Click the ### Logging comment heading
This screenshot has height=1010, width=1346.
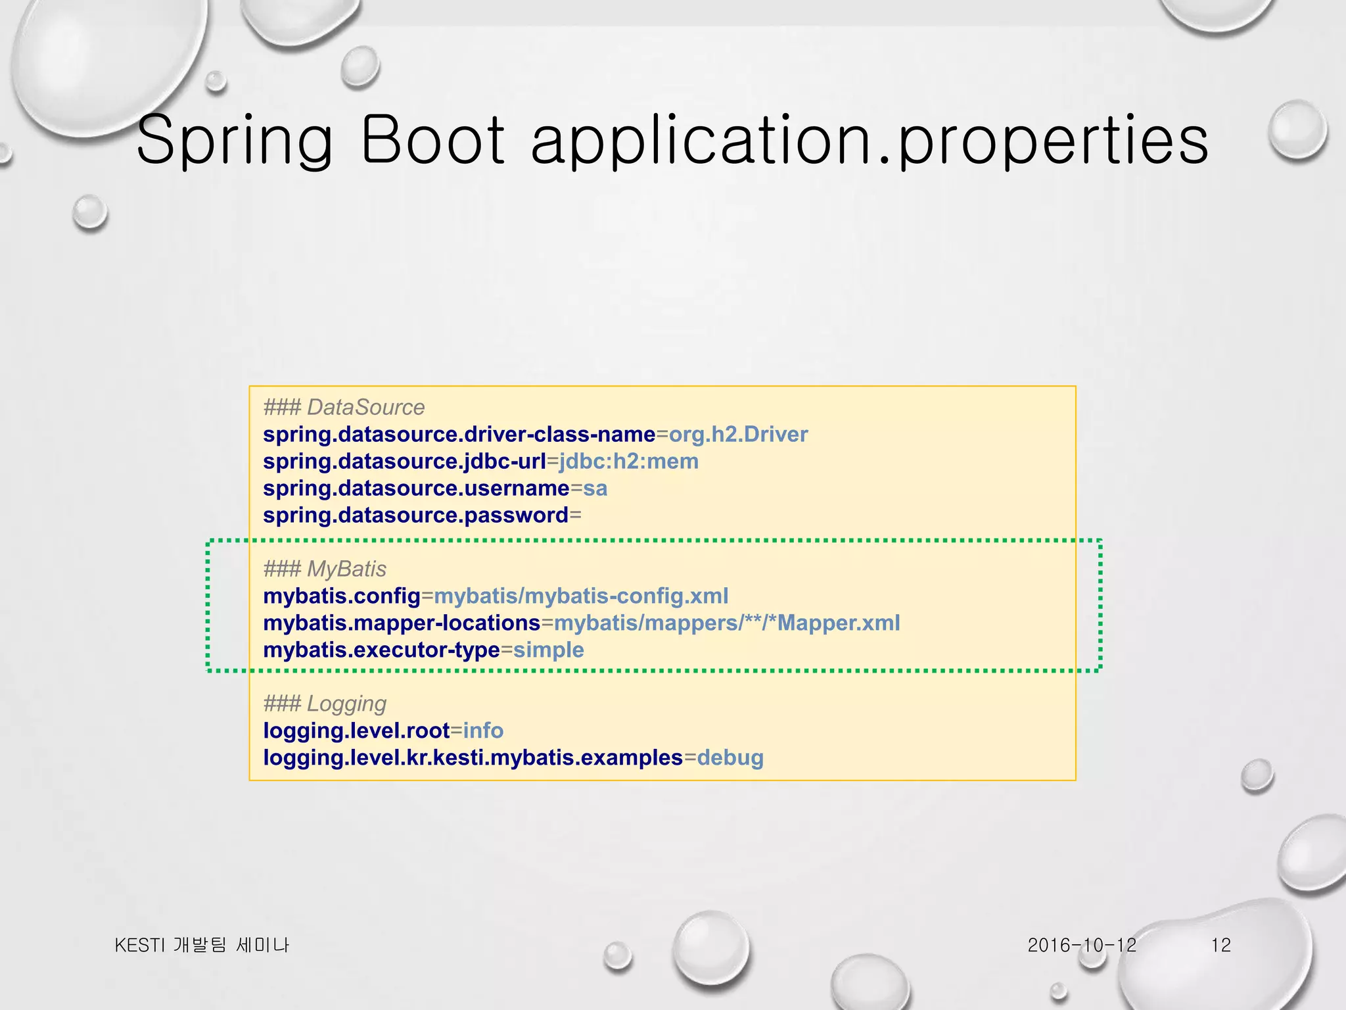[x=325, y=704]
